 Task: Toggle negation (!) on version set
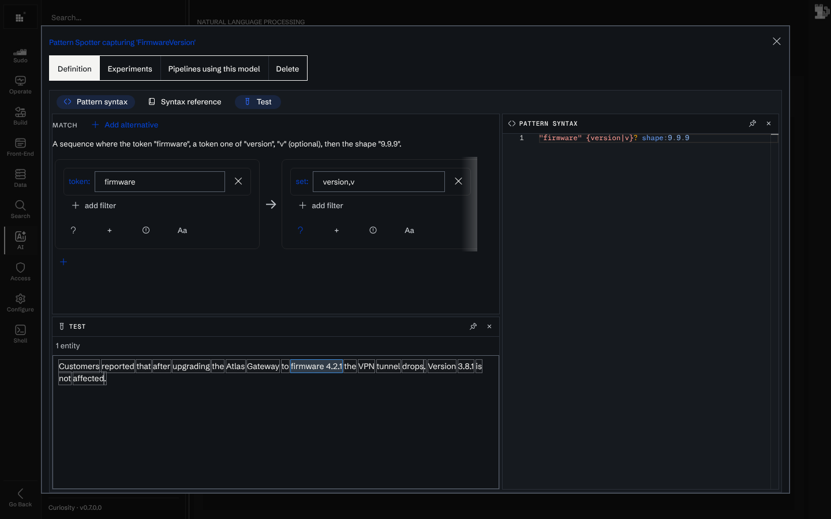coord(373,230)
